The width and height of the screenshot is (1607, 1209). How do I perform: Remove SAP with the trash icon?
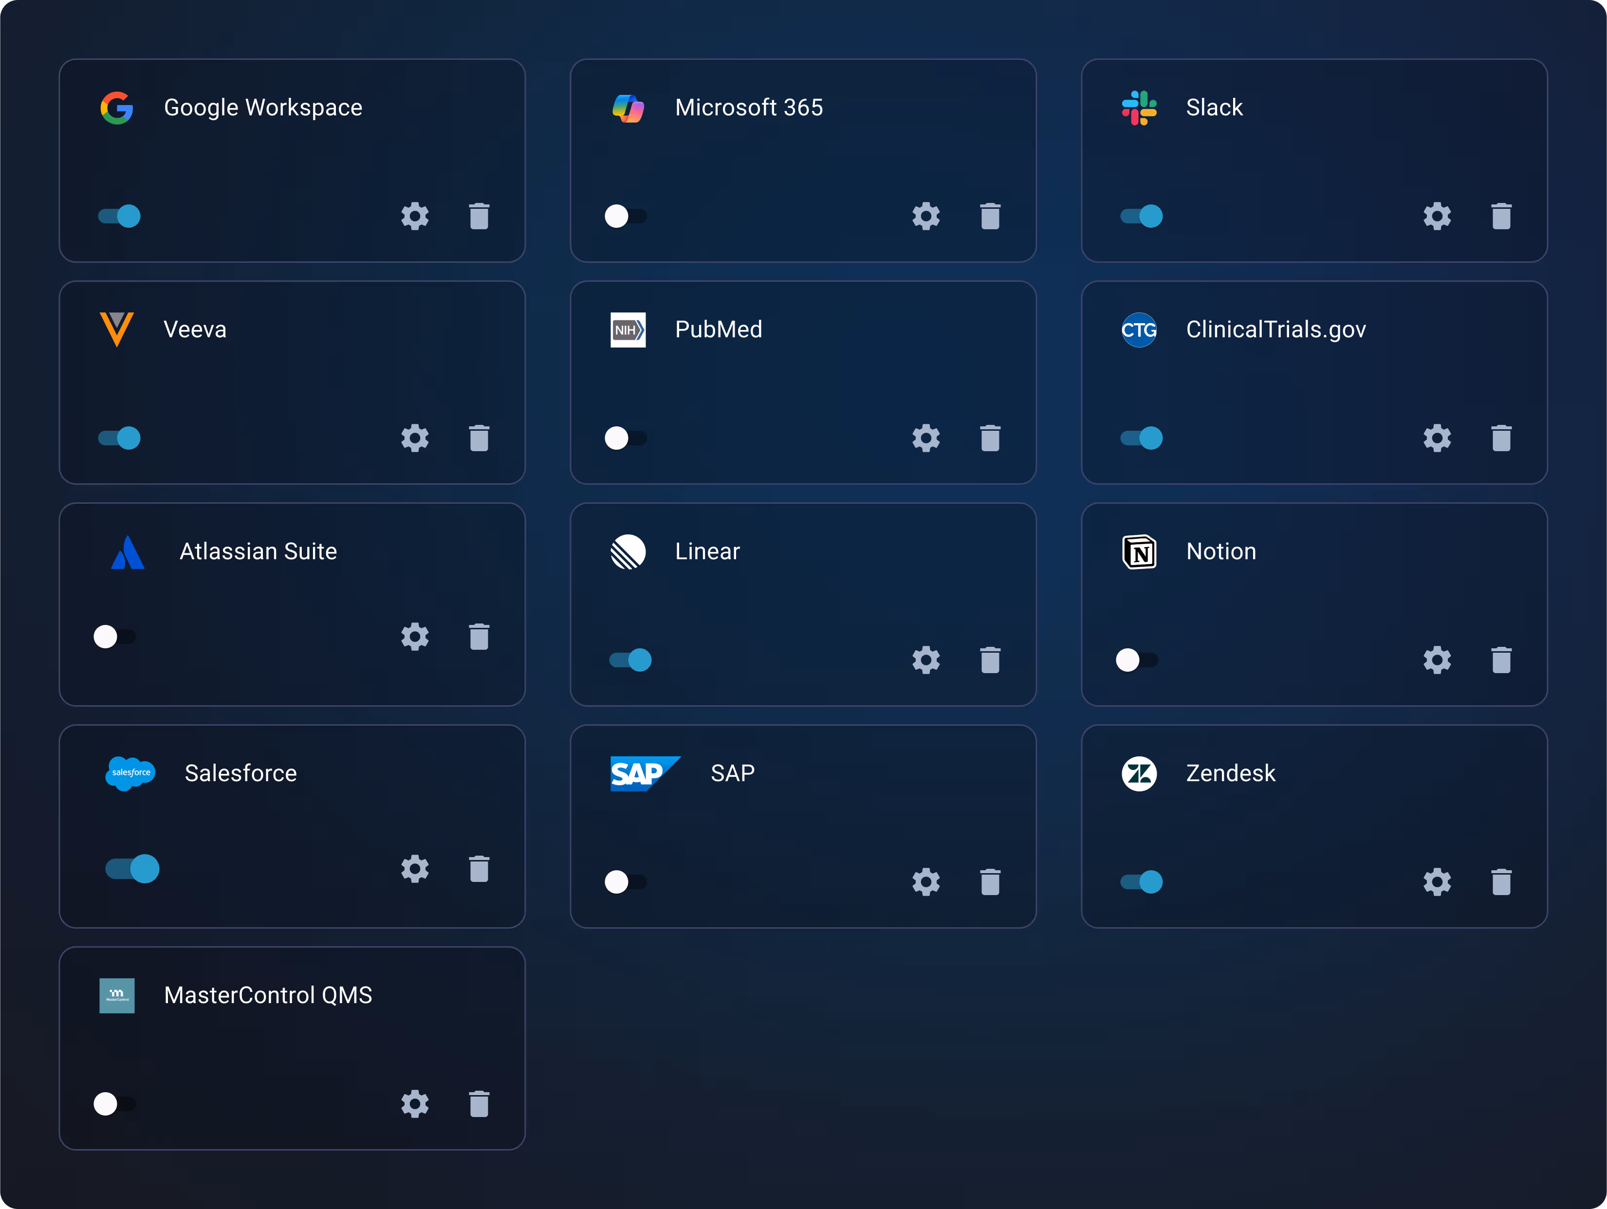990,882
